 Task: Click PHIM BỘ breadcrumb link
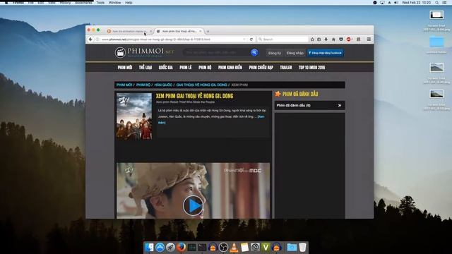pyautogui.click(x=143, y=85)
